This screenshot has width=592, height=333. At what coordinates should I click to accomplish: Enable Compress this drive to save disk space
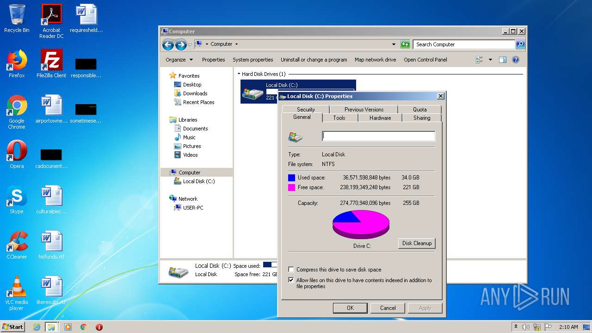pos(291,270)
